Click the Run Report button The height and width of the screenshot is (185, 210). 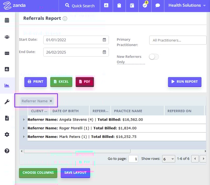[185, 82]
